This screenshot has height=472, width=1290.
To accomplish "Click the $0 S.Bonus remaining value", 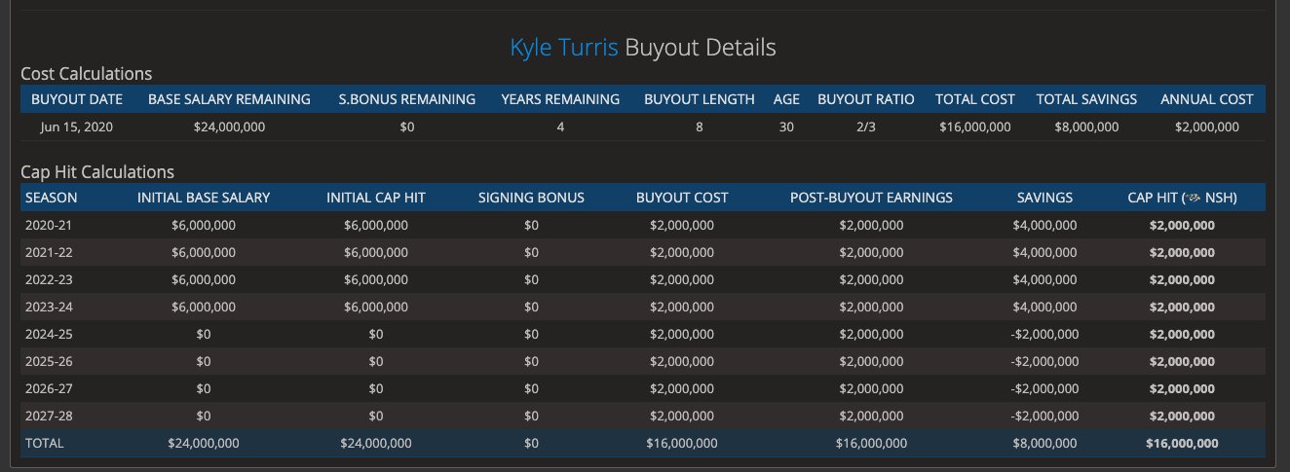I will click(407, 127).
